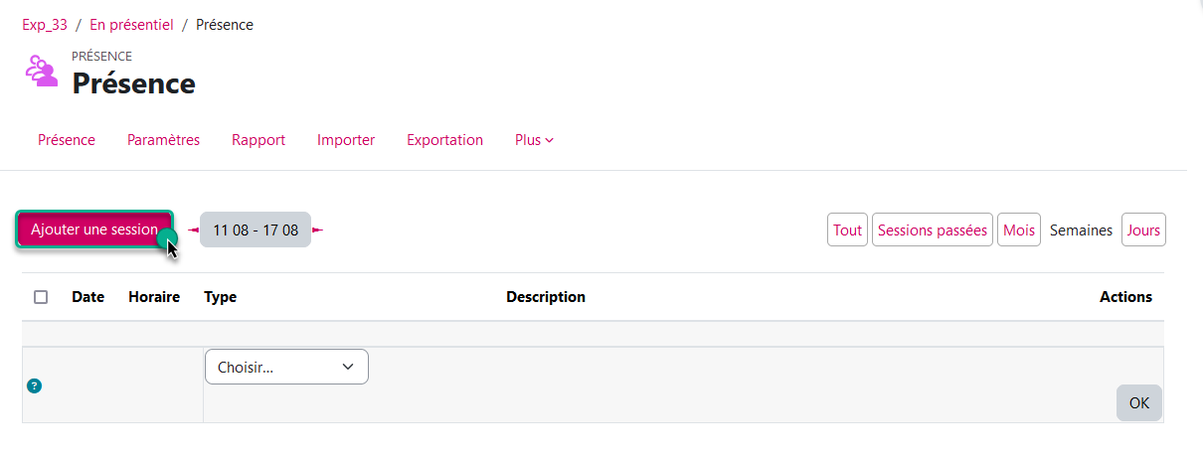
Task: Go to previous week arrow
Action: pos(194,230)
